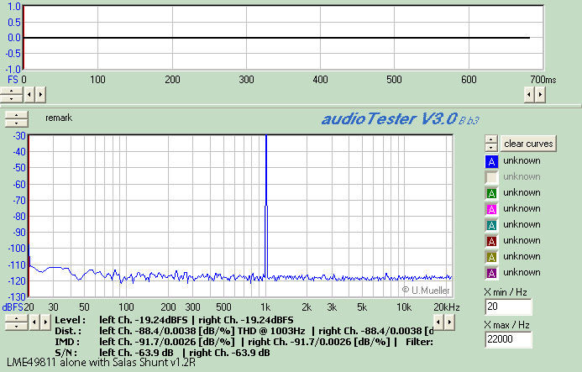Toggle the blue A curve slot
This screenshot has height=372, width=582.
click(491, 161)
